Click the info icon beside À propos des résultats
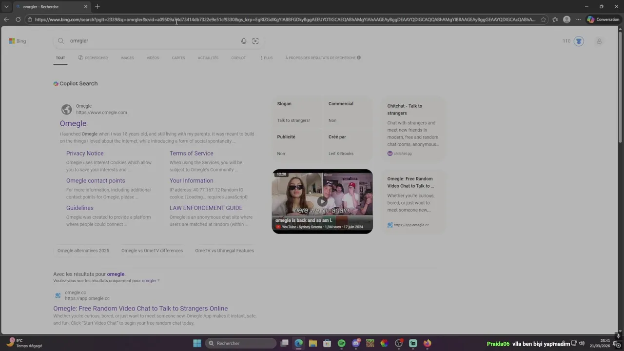The width and height of the screenshot is (624, 351). point(359,58)
